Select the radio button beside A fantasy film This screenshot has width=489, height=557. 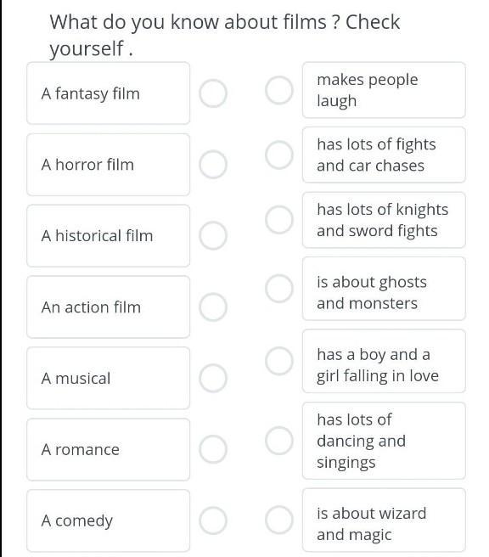click(x=213, y=93)
